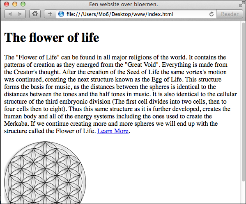Screen dimensions: 246x204
Task: Click the heading The flower of life
Action: (x=52, y=37)
